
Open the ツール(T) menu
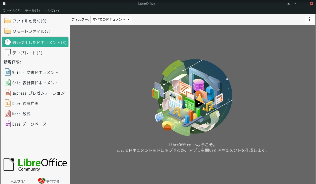[32, 11]
